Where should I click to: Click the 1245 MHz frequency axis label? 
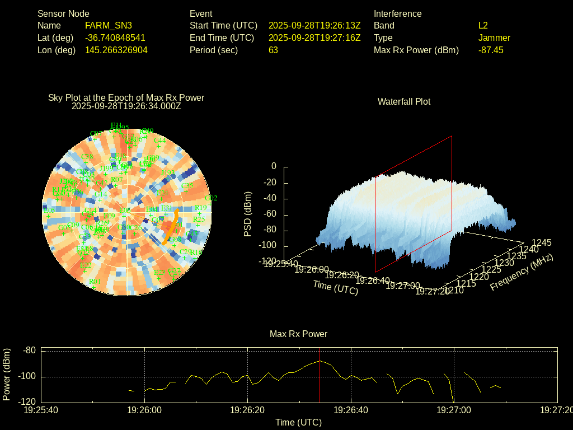pos(541,242)
